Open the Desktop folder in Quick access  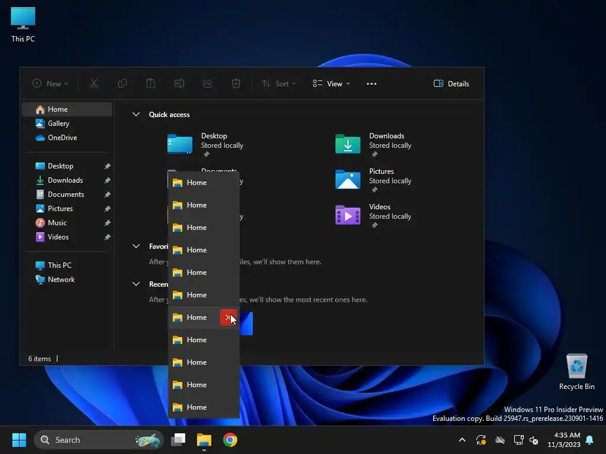[x=205, y=144]
